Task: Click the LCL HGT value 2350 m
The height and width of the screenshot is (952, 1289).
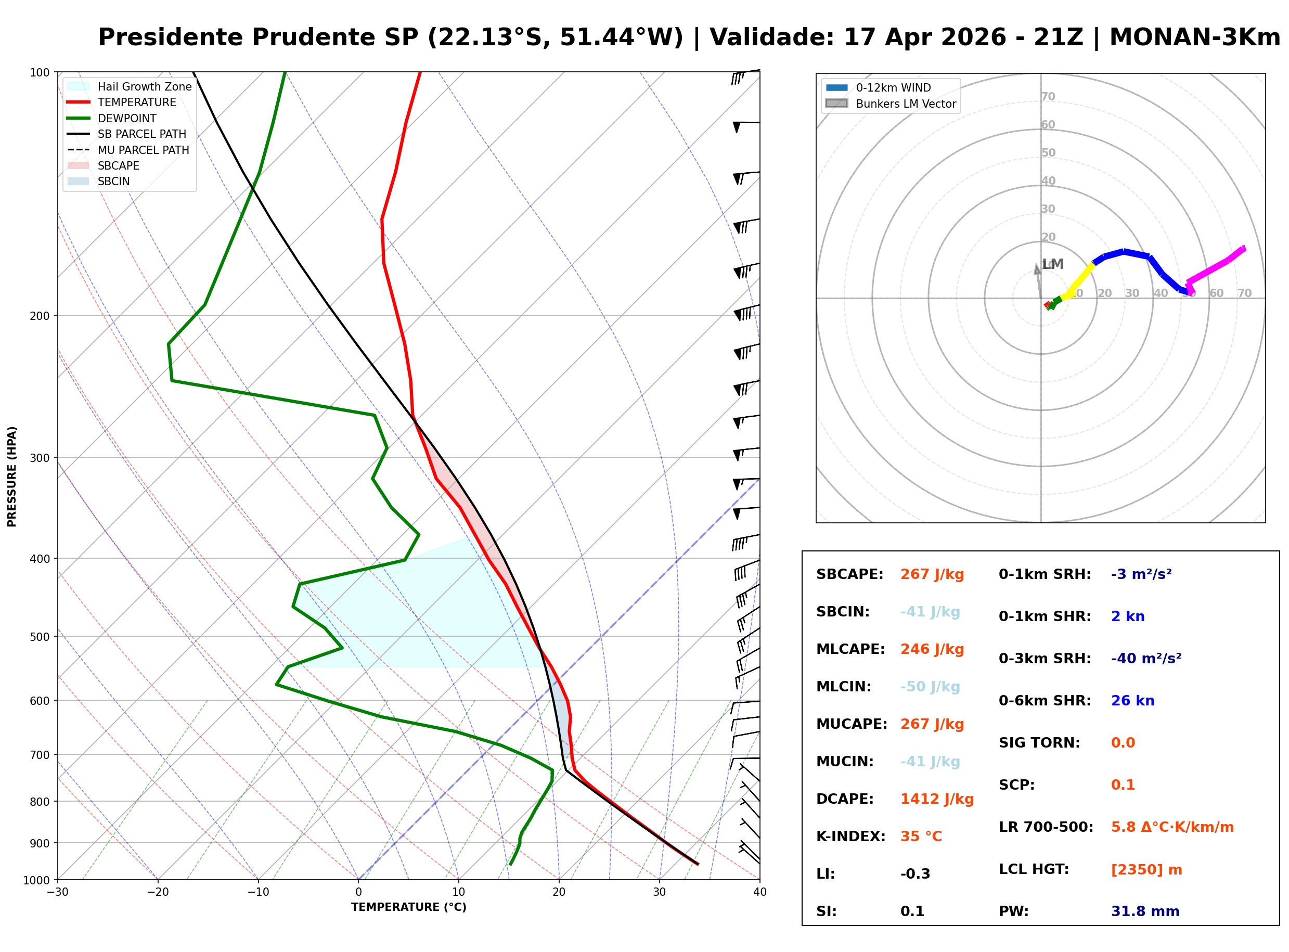Action: click(1146, 870)
